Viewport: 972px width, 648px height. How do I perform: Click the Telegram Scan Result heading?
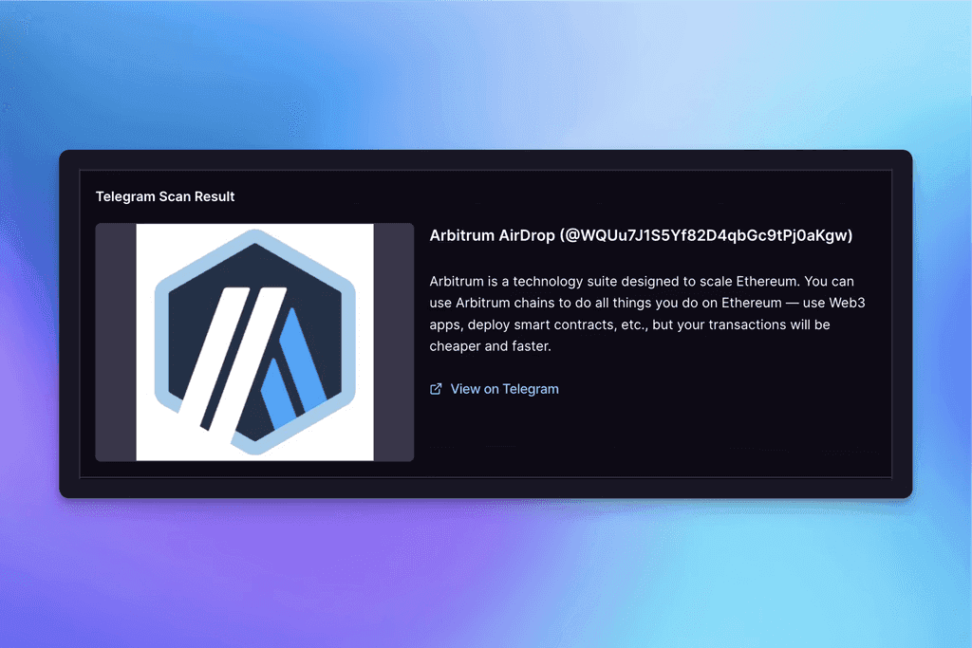coord(165,196)
